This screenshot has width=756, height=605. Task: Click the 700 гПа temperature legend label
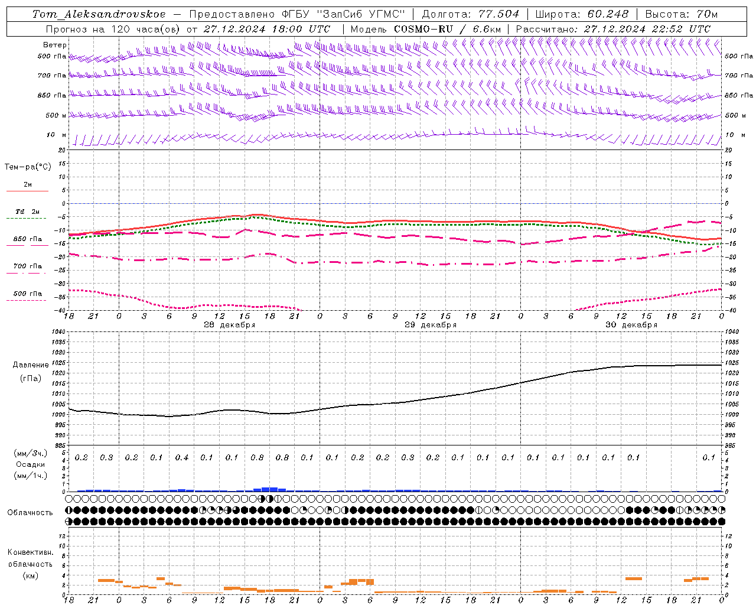[28, 266]
